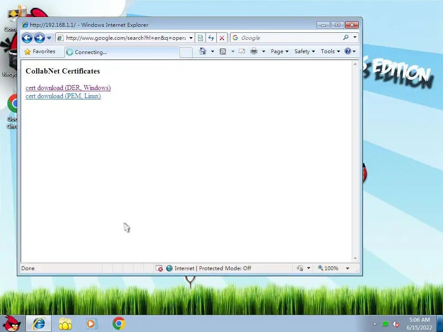The width and height of the screenshot is (443, 332).
Task: Open the clock showing 5:06 AM
Action: [x=420, y=323]
